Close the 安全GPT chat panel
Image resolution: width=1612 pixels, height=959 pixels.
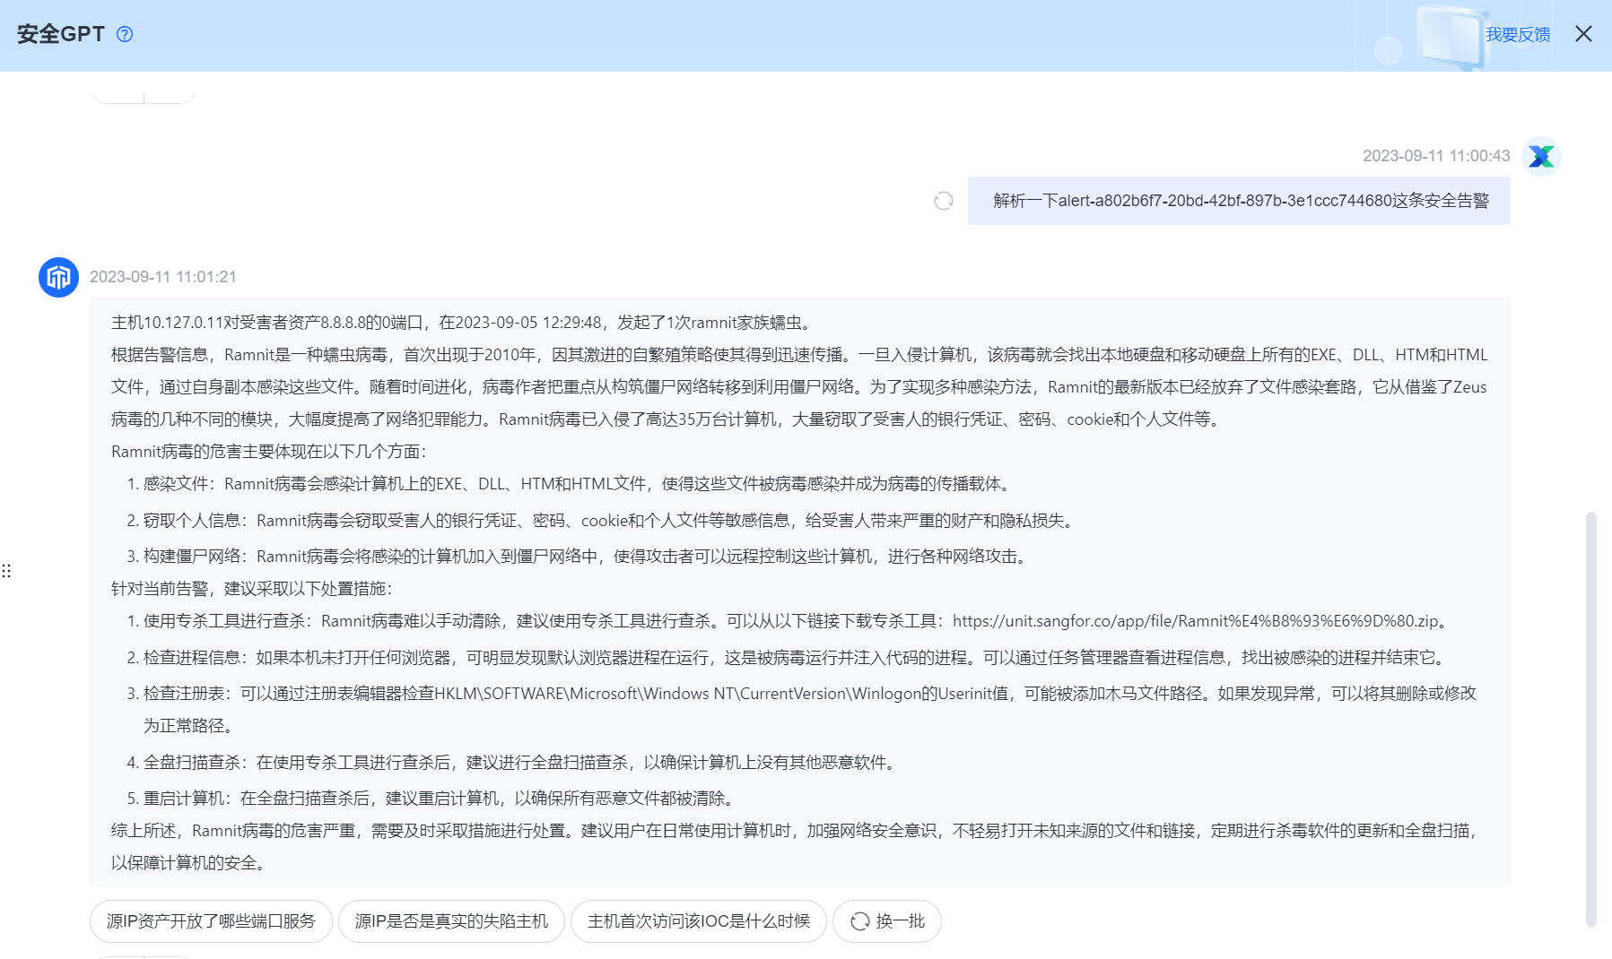pos(1583,34)
